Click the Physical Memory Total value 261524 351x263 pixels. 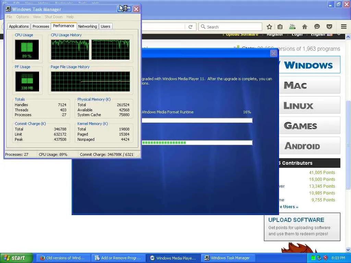tap(123, 105)
